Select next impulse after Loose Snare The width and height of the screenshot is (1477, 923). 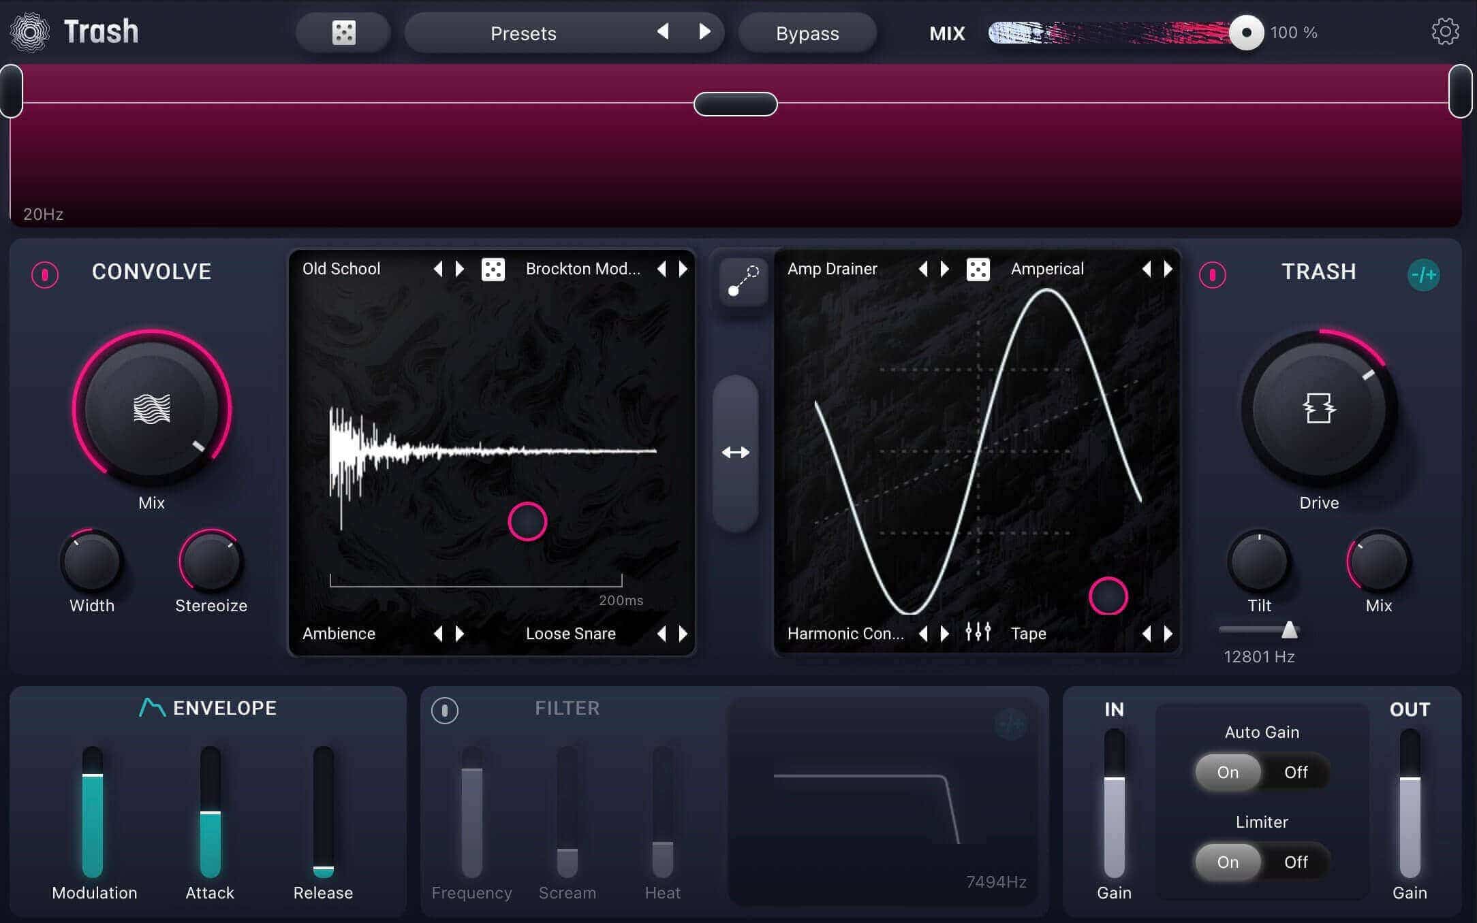point(683,634)
